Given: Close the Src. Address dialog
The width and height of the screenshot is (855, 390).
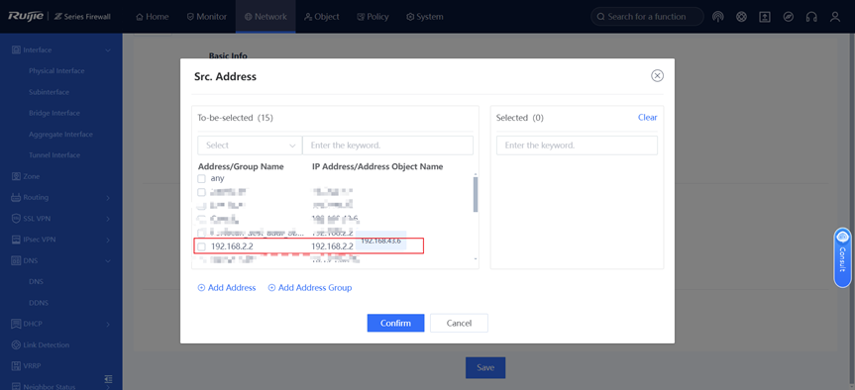Looking at the screenshot, I should tap(657, 75).
